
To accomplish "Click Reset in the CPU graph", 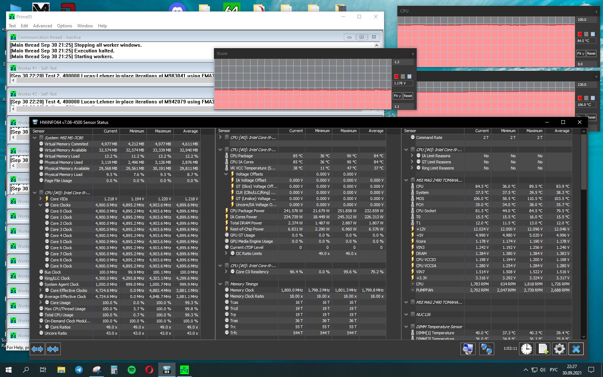I will pyautogui.click(x=591, y=53).
